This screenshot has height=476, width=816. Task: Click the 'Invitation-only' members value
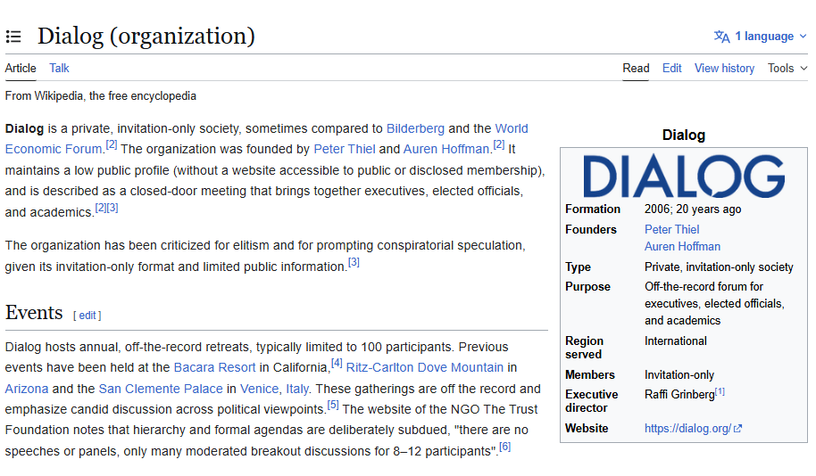(679, 374)
